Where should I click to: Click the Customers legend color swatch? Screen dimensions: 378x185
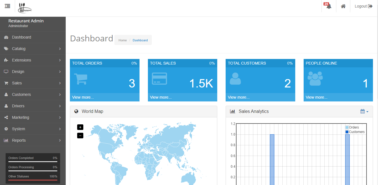347,132
